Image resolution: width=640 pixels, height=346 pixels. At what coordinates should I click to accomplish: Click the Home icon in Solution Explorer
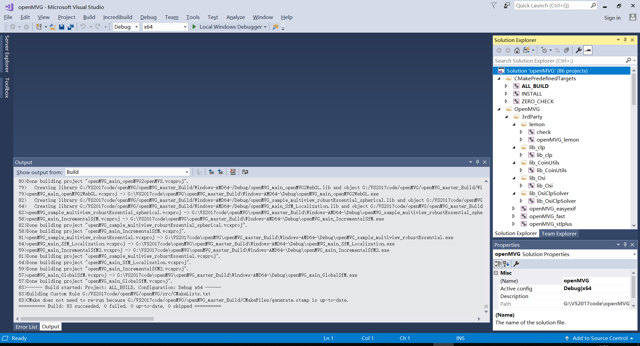click(517, 50)
